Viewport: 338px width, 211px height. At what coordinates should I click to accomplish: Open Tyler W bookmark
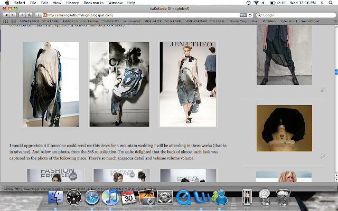coord(289,21)
